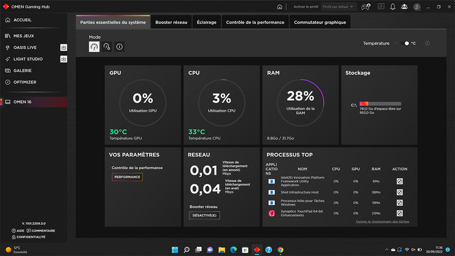The image size is (455, 256).
Task: Select the second gauge mode icon
Action: pos(107,47)
